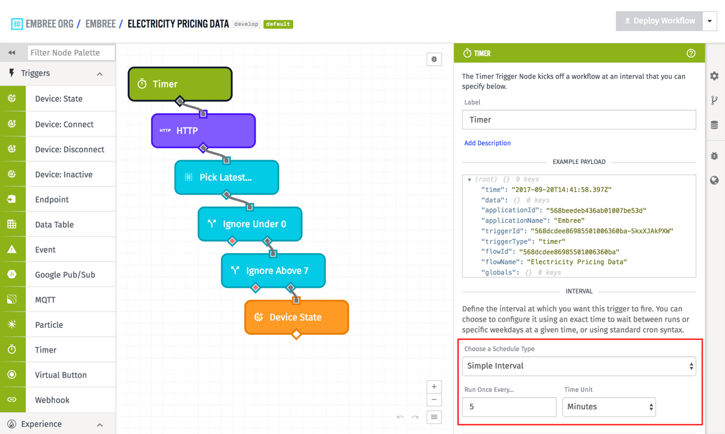Zoom out using the canvas minus button

pyautogui.click(x=434, y=400)
